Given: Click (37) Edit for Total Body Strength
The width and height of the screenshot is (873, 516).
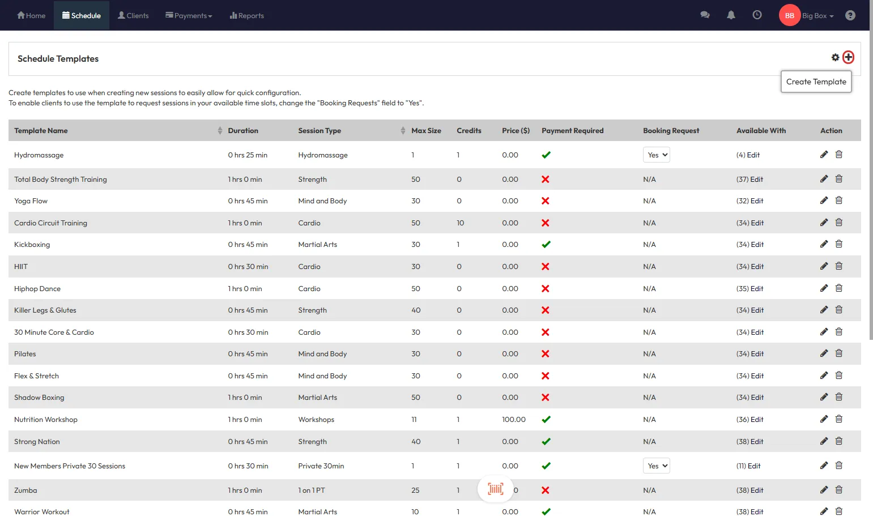Looking at the screenshot, I should point(749,180).
